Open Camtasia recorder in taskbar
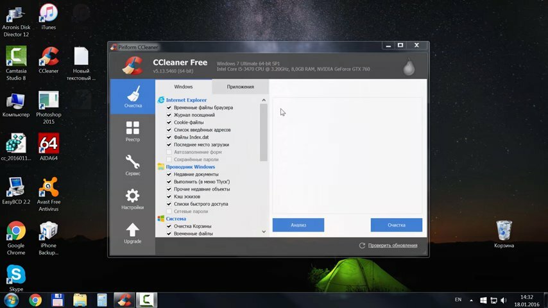This screenshot has width=548, height=308. pyautogui.click(x=146, y=300)
